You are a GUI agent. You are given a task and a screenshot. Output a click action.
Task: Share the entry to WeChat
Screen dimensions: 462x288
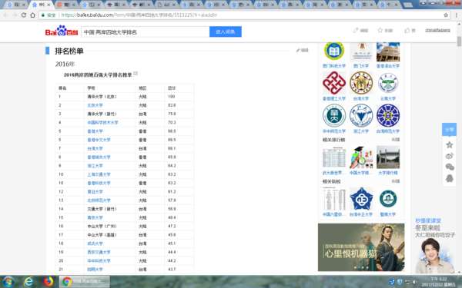pos(450,167)
